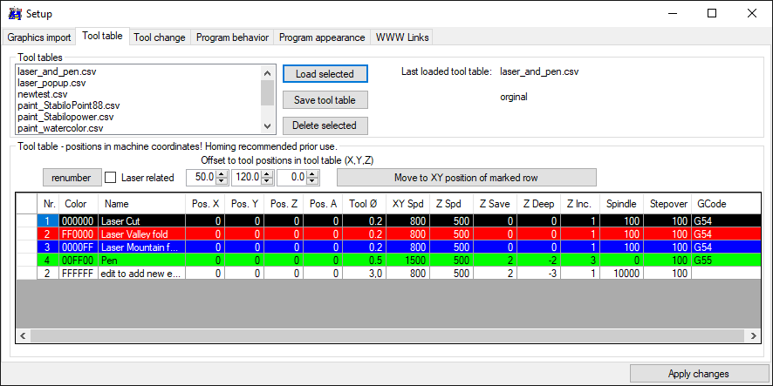Decrease Z offset with down spinner
773x386 pixels.
tap(312, 182)
